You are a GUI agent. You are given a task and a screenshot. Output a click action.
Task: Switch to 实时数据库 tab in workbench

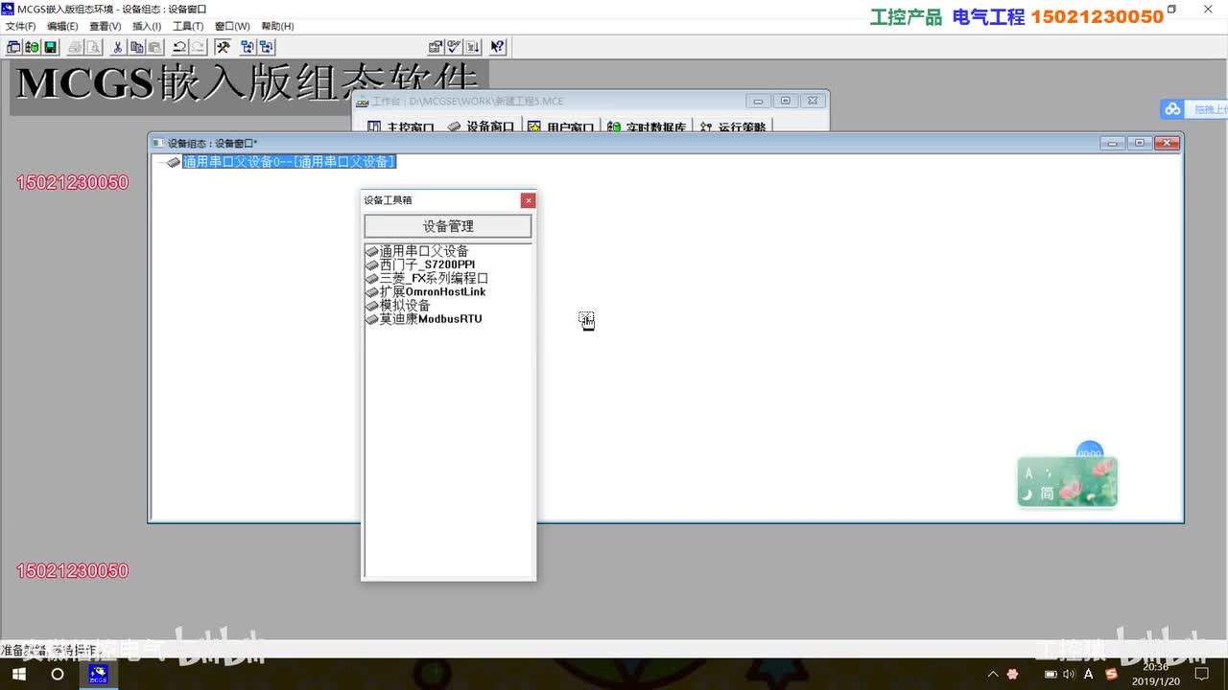pos(648,126)
